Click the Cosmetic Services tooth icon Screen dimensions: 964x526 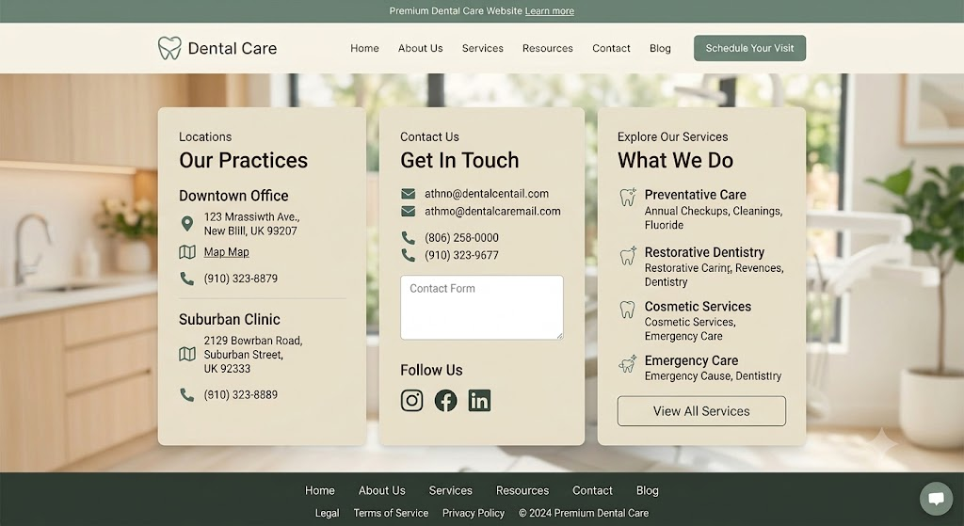[x=627, y=309]
